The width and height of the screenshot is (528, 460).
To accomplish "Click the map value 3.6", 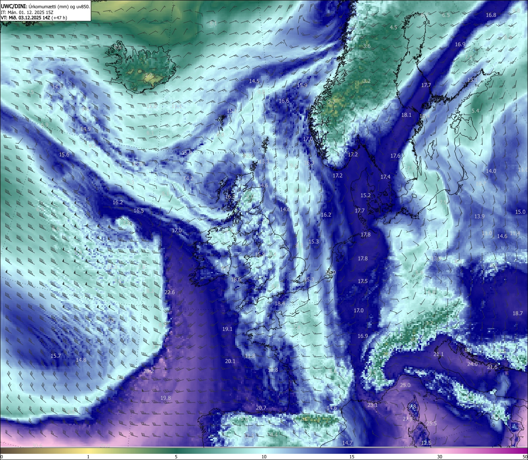I will 367,46.
